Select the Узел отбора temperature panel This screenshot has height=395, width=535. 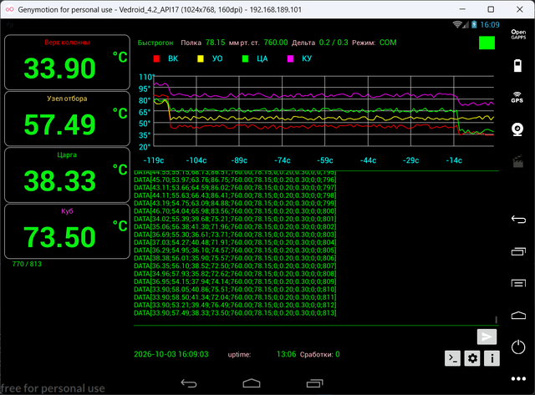[67, 119]
